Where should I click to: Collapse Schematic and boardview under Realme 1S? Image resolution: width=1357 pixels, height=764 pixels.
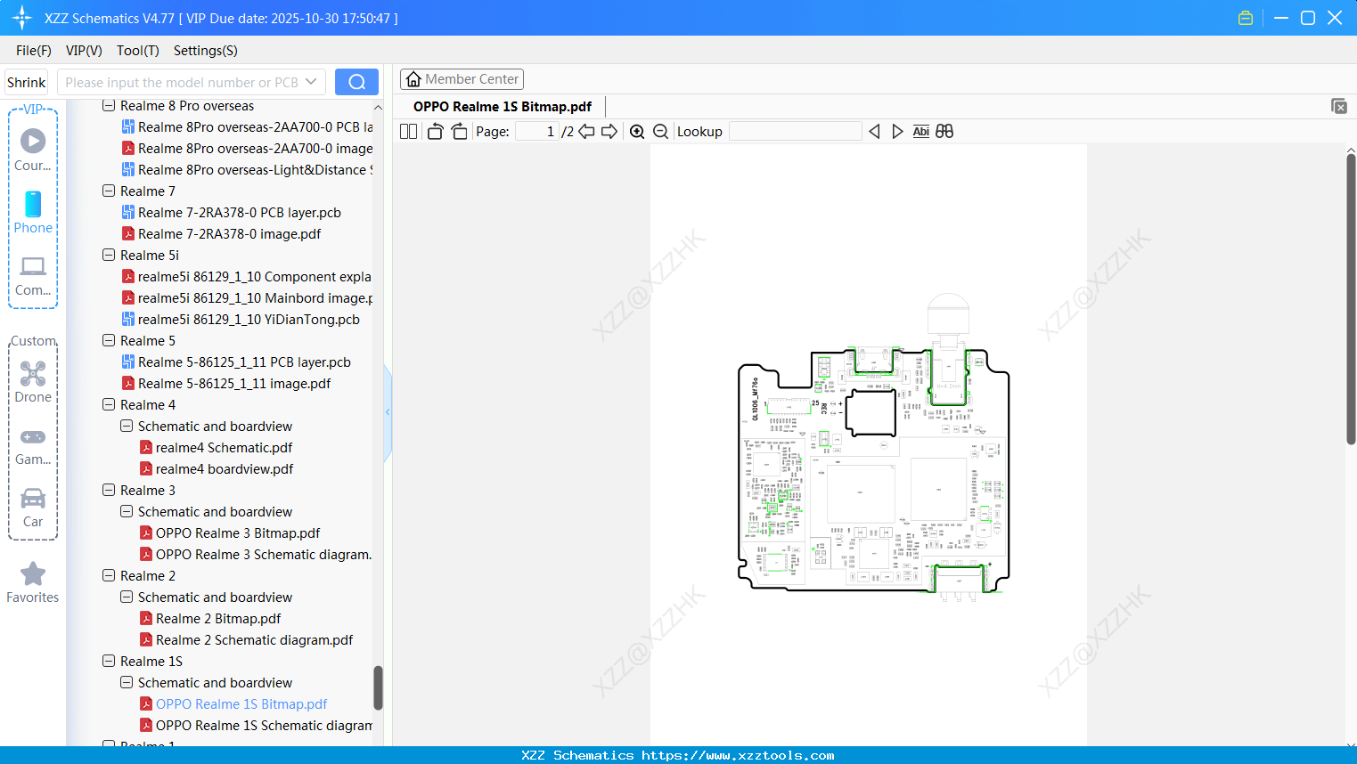[127, 683]
